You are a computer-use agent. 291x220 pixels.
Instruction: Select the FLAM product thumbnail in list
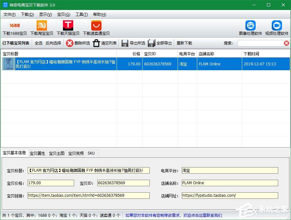click(9, 64)
